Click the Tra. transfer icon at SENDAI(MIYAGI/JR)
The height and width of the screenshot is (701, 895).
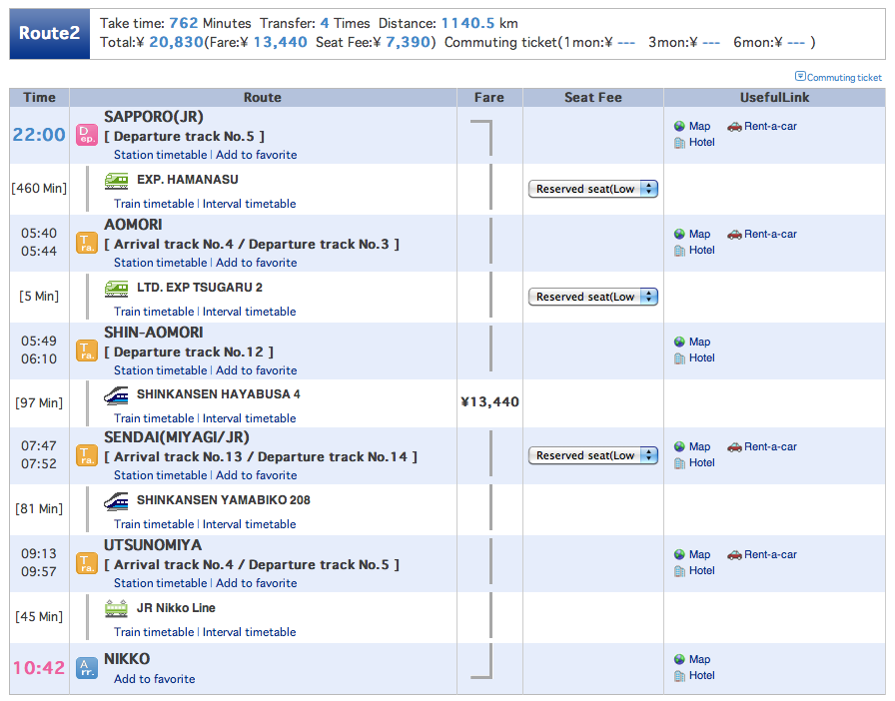click(87, 455)
